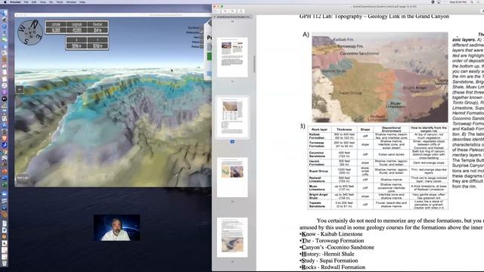Click the 'Tapeats Sandstone' table row cell
The width and height of the screenshot is (484, 272).
coord(320,205)
